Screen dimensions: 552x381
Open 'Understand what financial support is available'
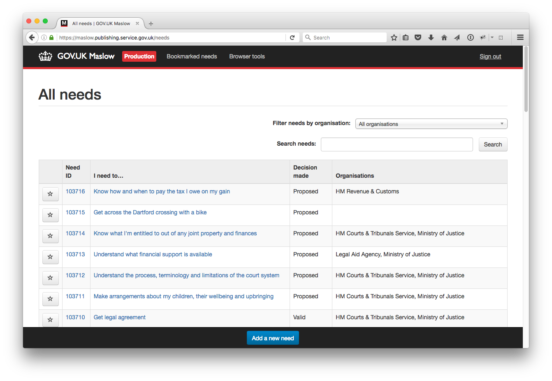point(153,254)
